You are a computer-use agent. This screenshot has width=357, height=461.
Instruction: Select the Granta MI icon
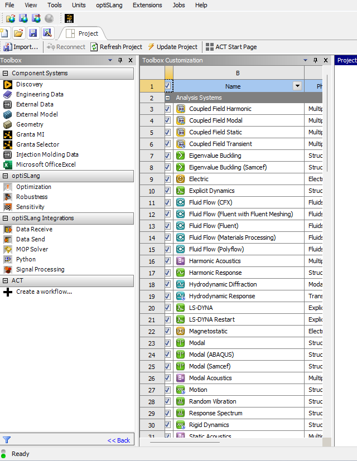pyautogui.click(x=8, y=134)
